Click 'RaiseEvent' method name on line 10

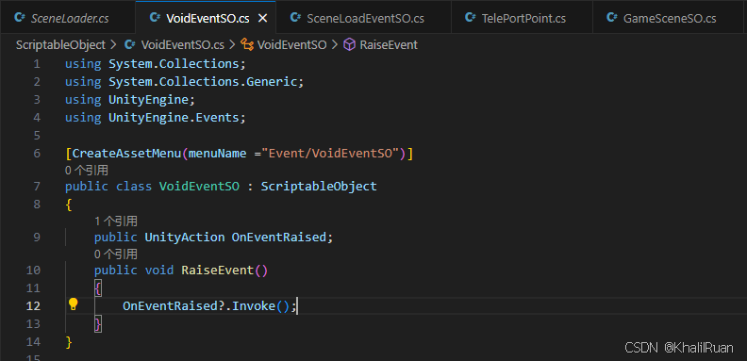(x=217, y=271)
